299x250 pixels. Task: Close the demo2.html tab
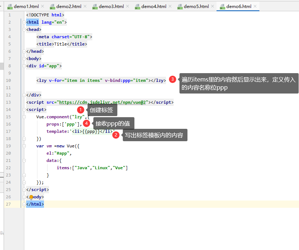(85, 6)
